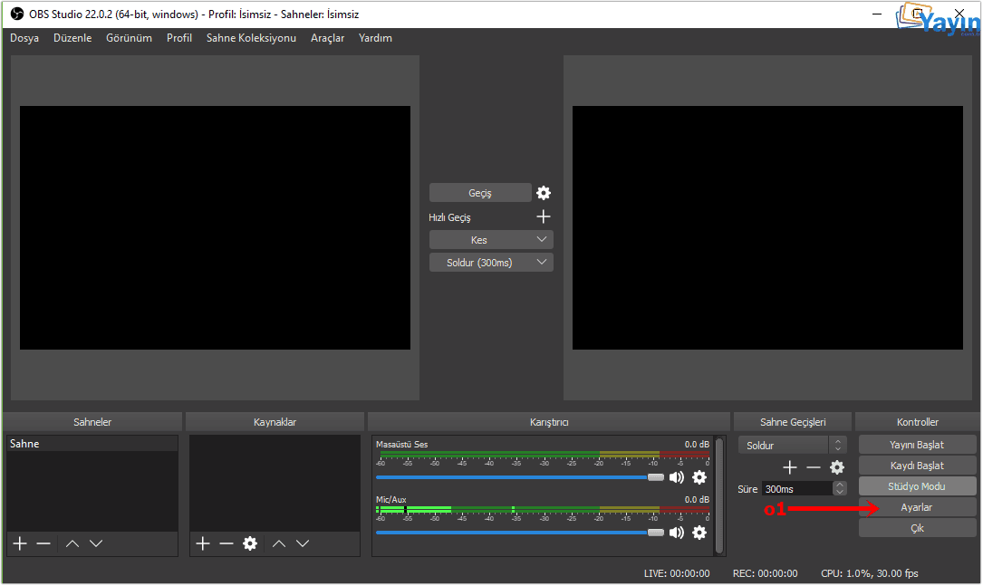Open Mic/Aux audio settings gear

699,533
